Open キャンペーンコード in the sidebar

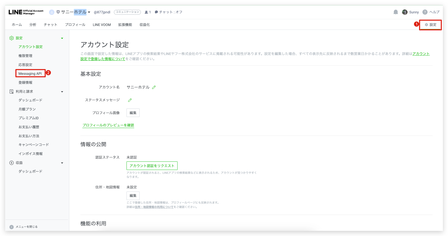pyautogui.click(x=34, y=145)
